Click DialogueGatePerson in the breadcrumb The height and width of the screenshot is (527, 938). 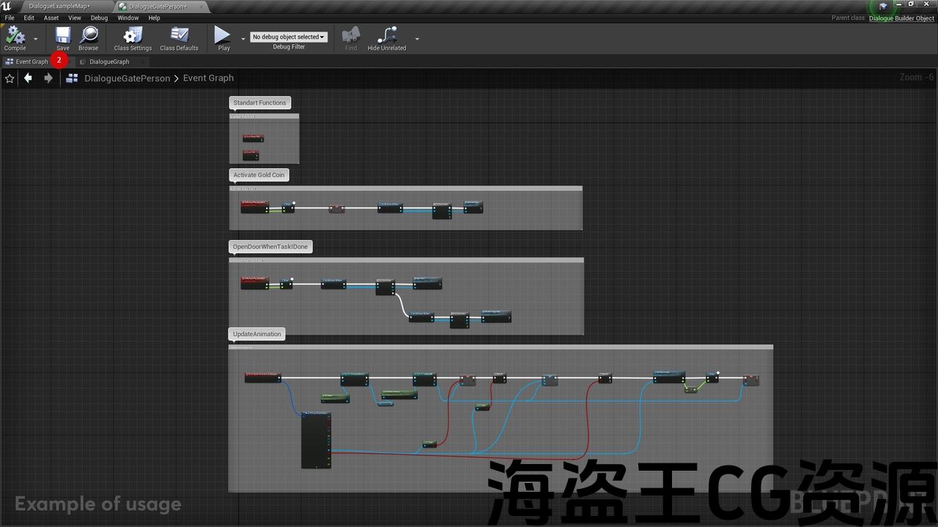(127, 78)
